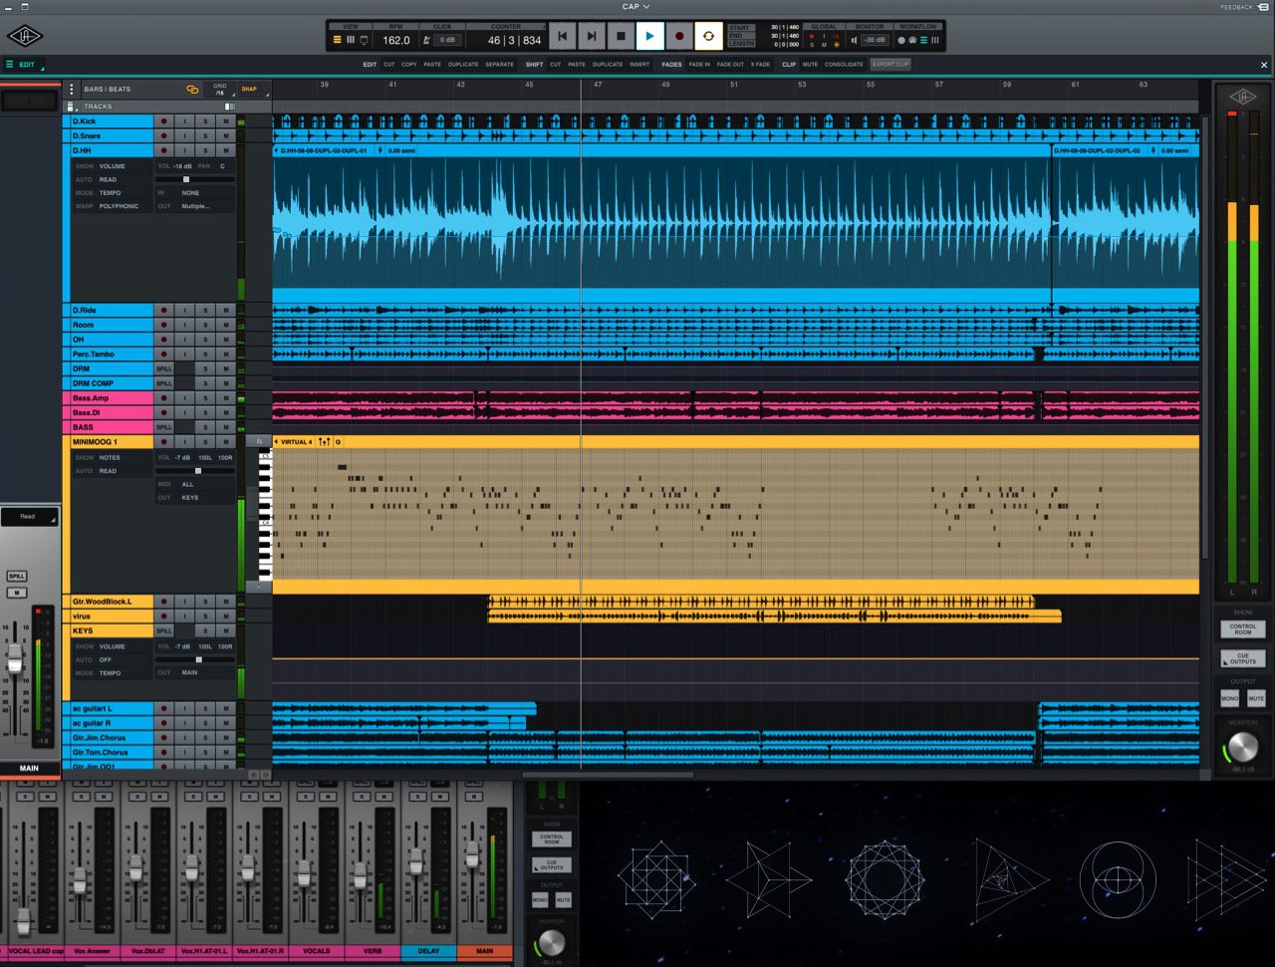1275x967 pixels.
Task: Open the CAP session title dropdown
Action: pyautogui.click(x=636, y=6)
